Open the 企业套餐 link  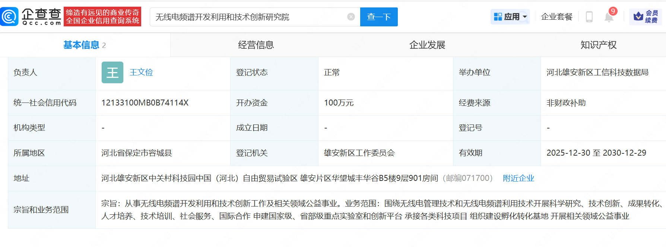556,17
